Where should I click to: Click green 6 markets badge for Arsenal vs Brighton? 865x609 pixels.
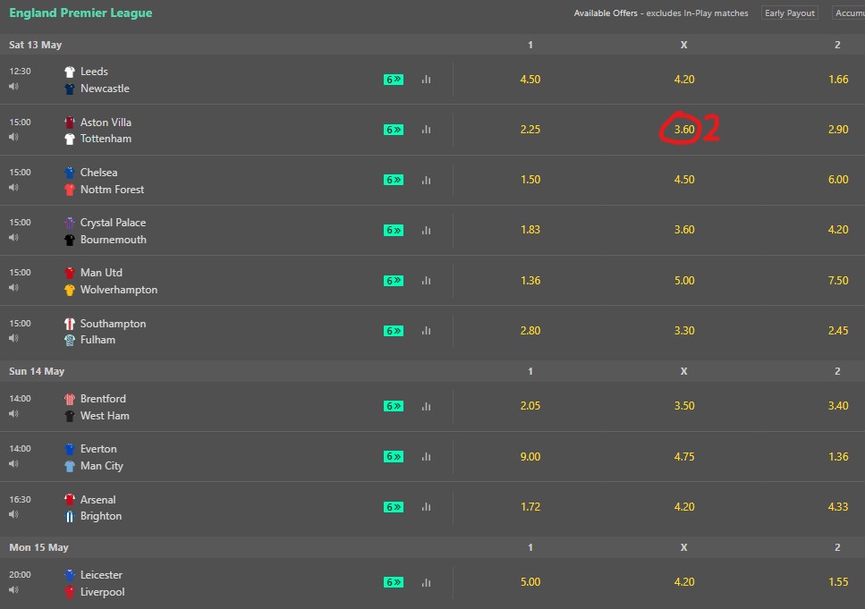coord(394,507)
